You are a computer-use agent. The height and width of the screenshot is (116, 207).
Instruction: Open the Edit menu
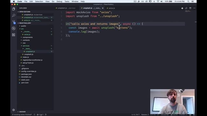(x=31, y=1)
